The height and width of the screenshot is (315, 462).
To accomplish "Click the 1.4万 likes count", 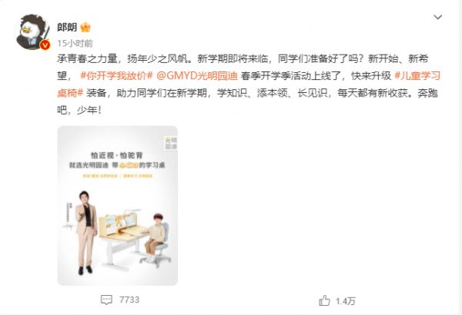I will [346, 301].
